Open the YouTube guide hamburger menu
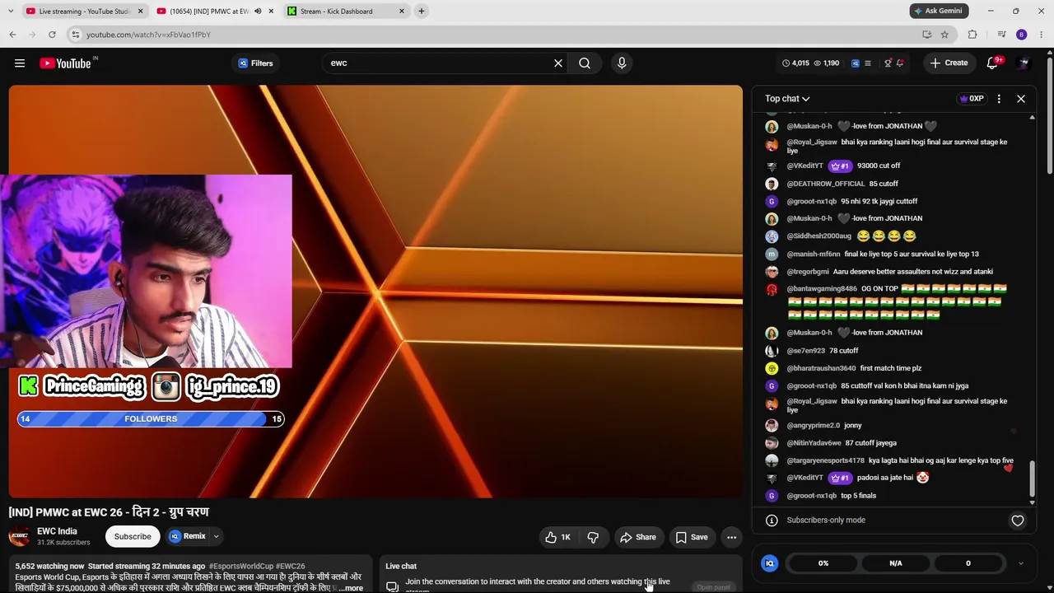 20,63
